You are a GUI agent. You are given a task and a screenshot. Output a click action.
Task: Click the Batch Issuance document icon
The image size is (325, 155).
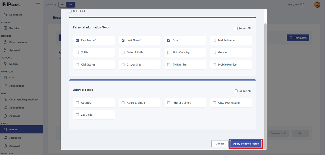pyautogui.click(x=5, y=42)
